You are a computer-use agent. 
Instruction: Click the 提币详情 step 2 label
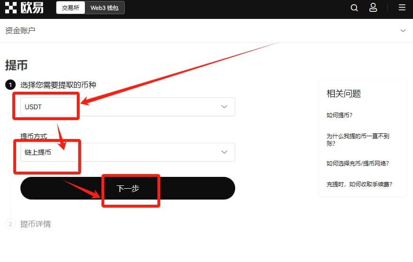point(36,224)
